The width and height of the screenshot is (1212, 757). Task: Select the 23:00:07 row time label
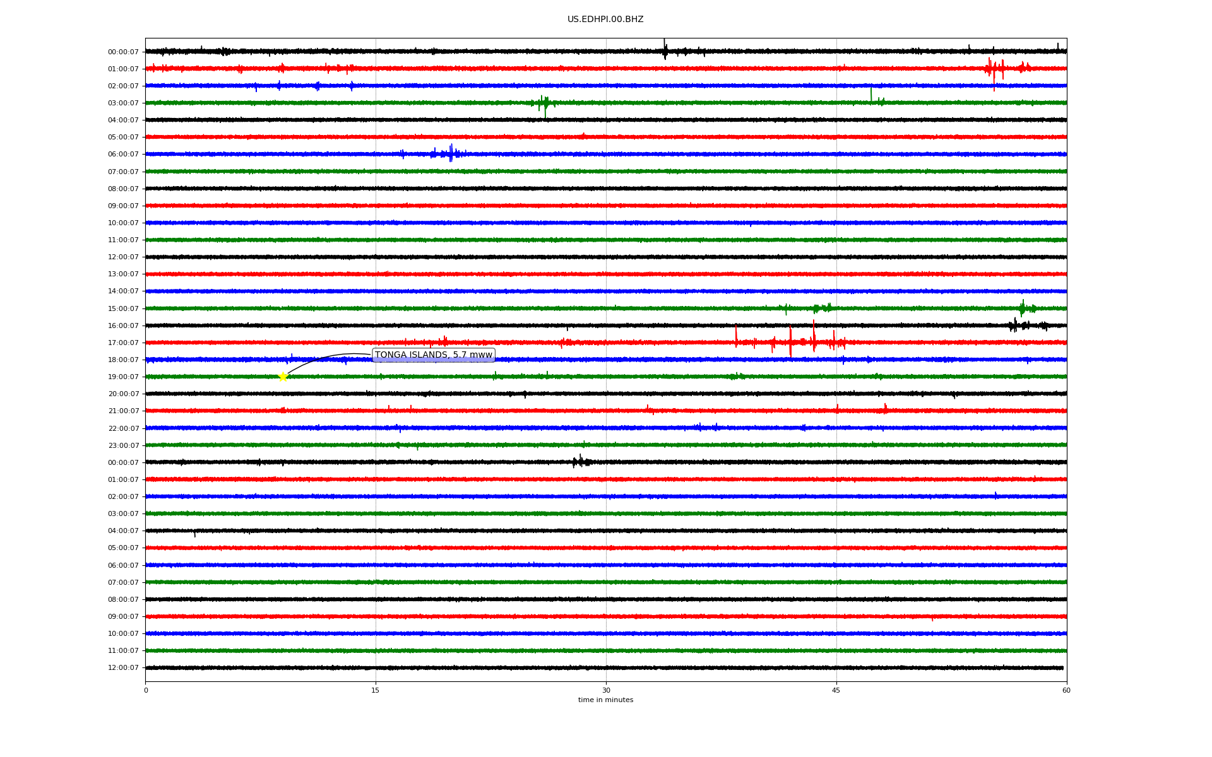(123, 446)
